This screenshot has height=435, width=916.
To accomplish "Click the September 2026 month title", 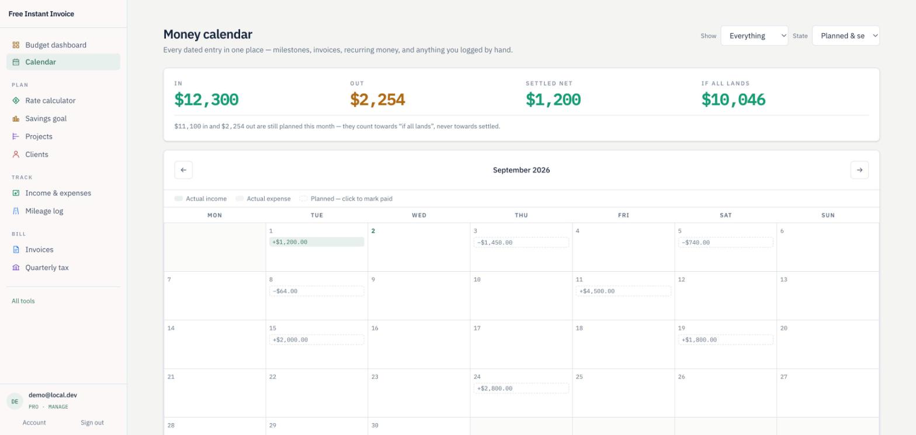I will (x=521, y=170).
